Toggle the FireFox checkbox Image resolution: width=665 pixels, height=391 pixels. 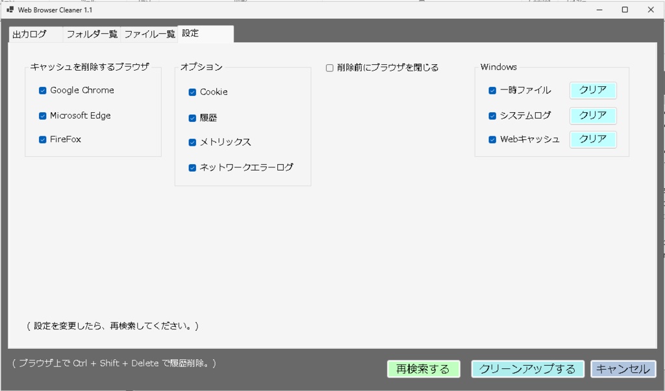(x=42, y=139)
